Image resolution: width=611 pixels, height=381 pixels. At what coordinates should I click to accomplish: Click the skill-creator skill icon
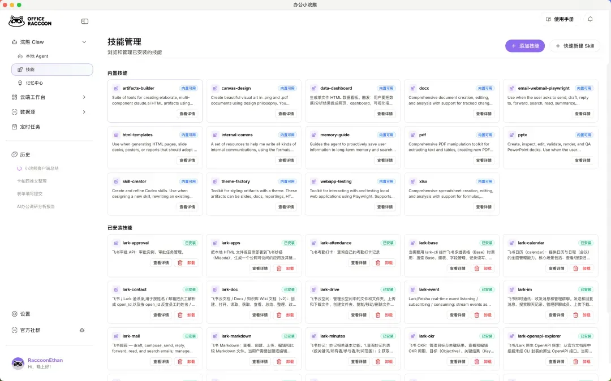coord(116,182)
